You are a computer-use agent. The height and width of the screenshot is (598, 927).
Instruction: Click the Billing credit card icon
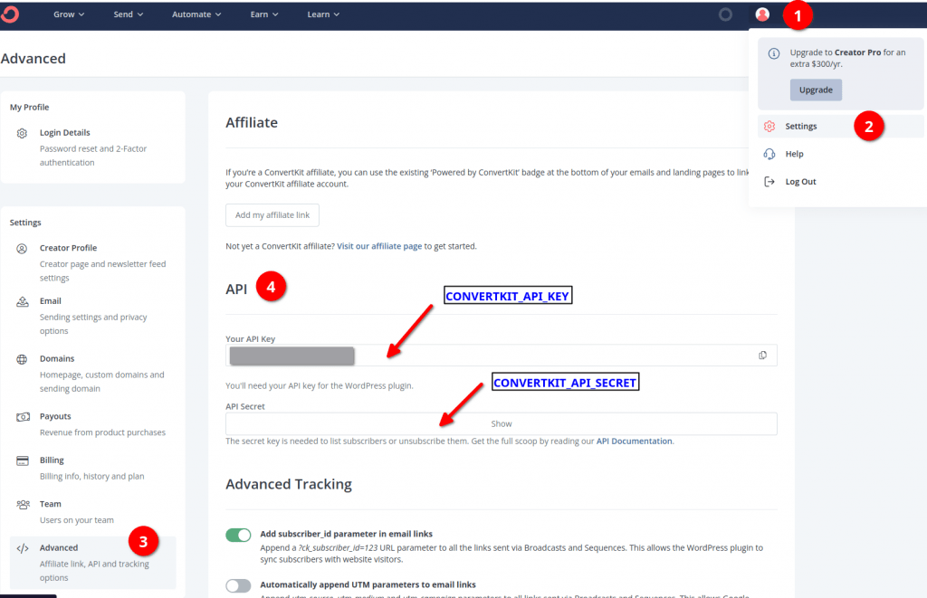click(x=23, y=460)
